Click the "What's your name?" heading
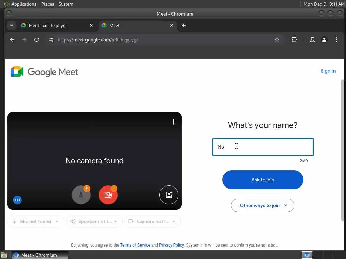Image resolution: width=346 pixels, height=259 pixels. pyautogui.click(x=263, y=125)
